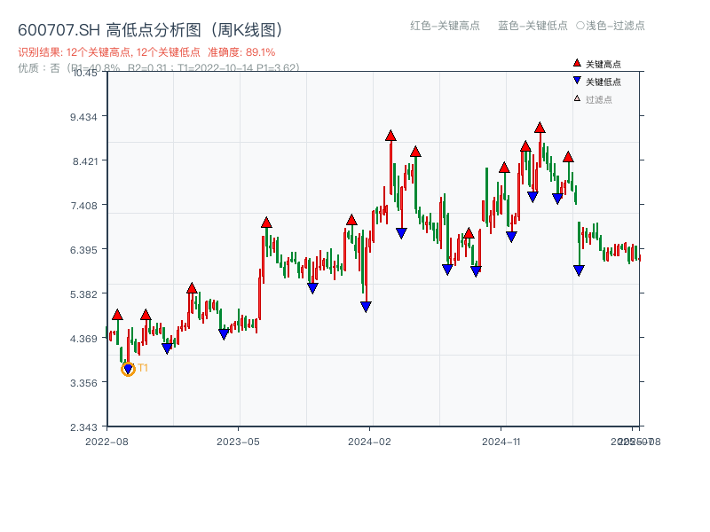This screenshot has width=710, height=532.
Task: Click the 2023-05 x-axis label
Action: point(238,441)
